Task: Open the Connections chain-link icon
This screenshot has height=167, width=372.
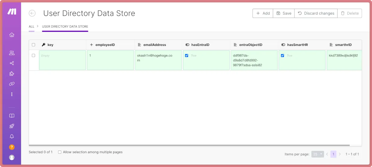Action: [x=12, y=84]
